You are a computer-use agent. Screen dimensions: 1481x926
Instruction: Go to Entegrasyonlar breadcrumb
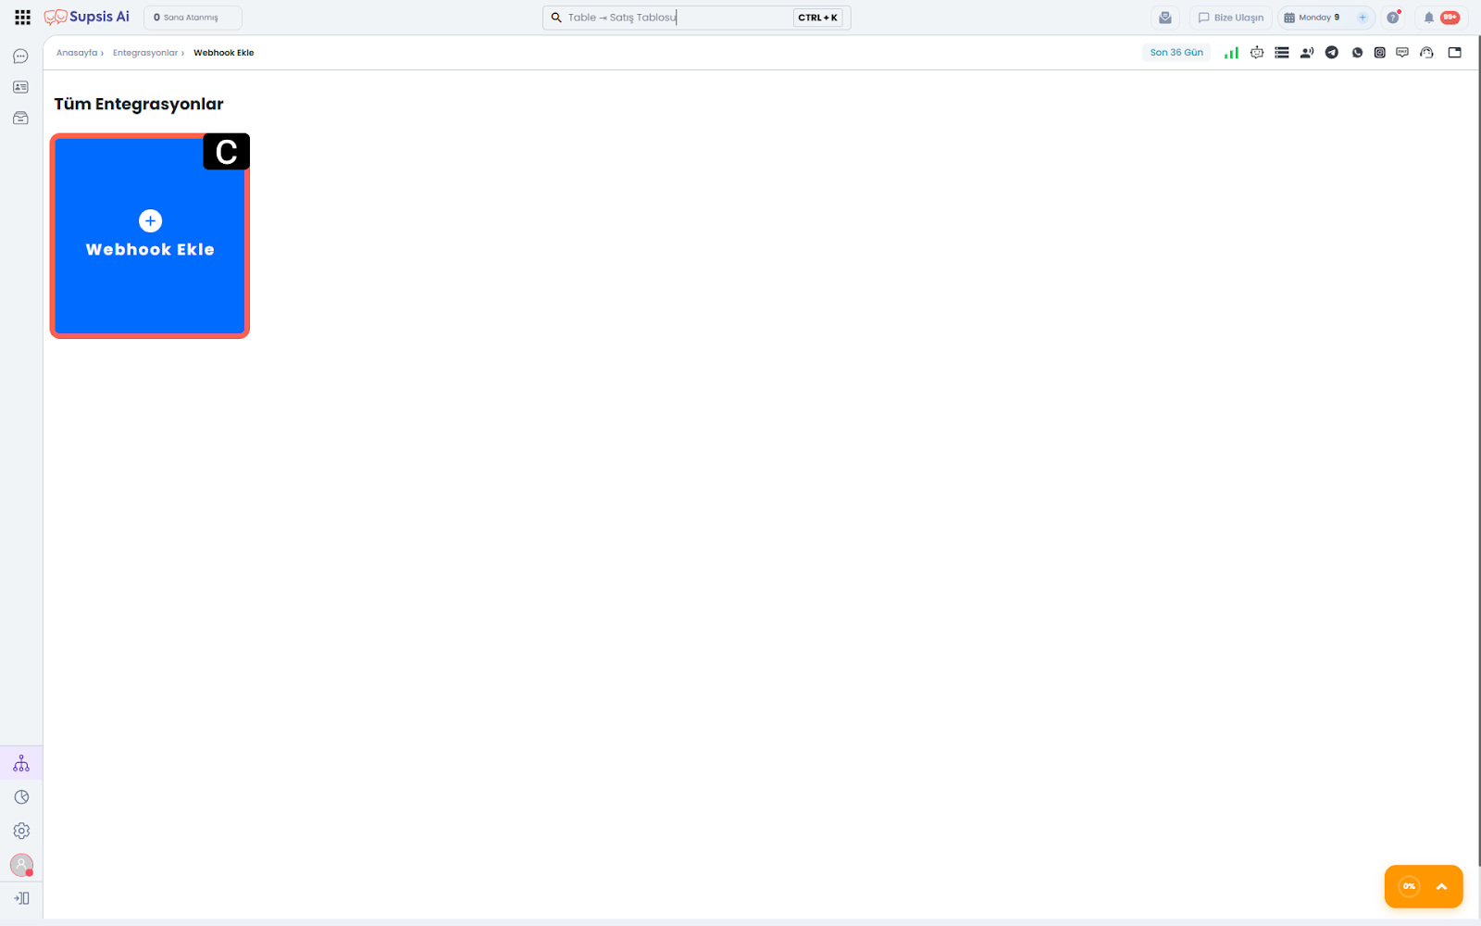(x=145, y=53)
